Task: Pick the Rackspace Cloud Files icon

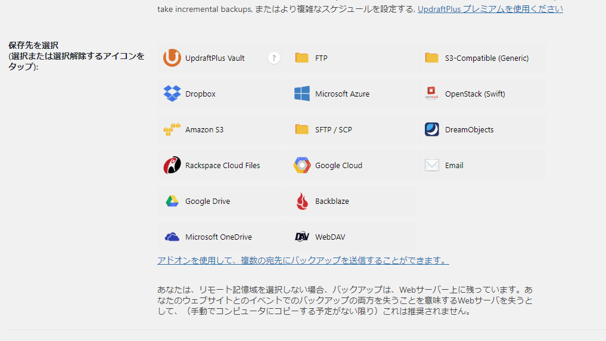Action: coord(172,165)
